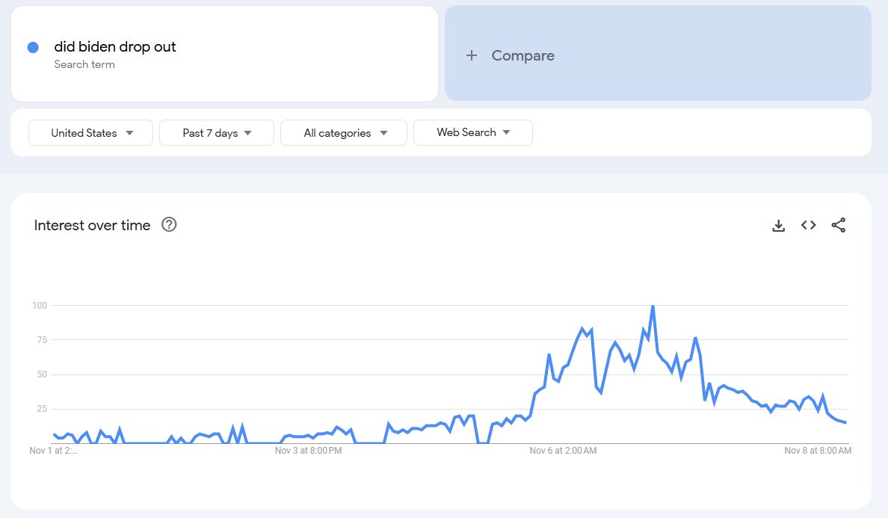
Task: Expand the All categories dropdown
Action: pyautogui.click(x=343, y=132)
